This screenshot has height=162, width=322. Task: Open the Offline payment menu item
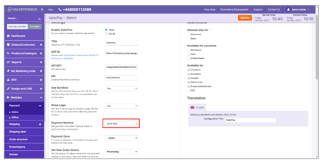tap(15, 118)
